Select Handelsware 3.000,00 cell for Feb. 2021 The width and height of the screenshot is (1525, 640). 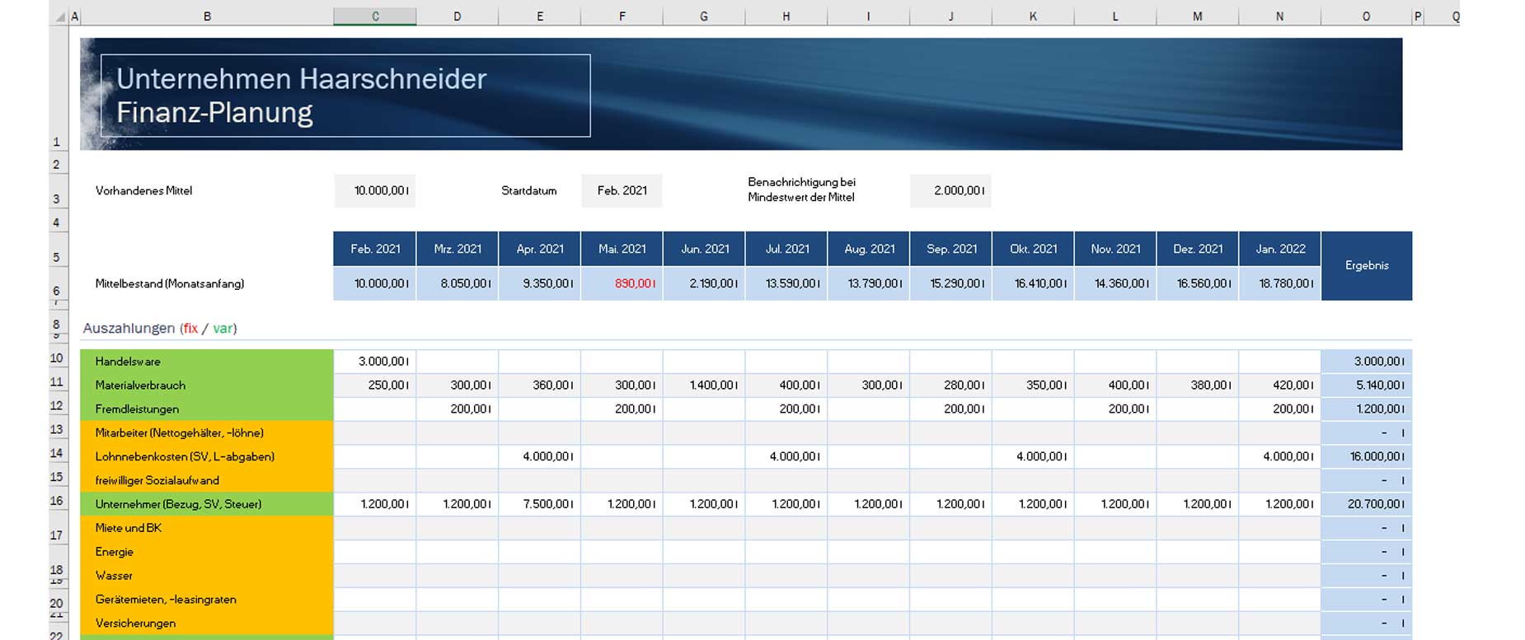pos(375,362)
